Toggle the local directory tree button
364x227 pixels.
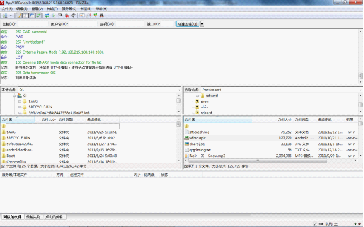pos(25,16)
